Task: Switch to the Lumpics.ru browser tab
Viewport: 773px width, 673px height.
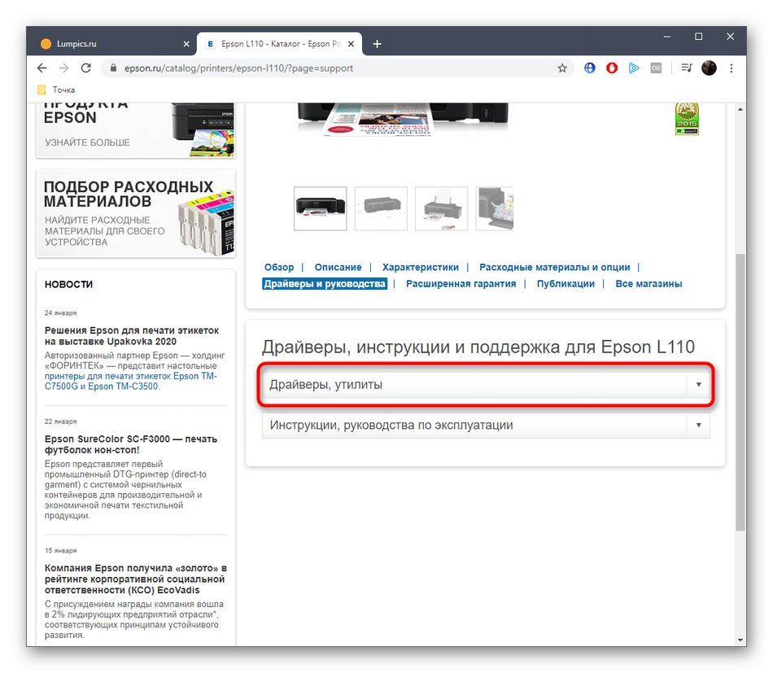Action: [106, 43]
